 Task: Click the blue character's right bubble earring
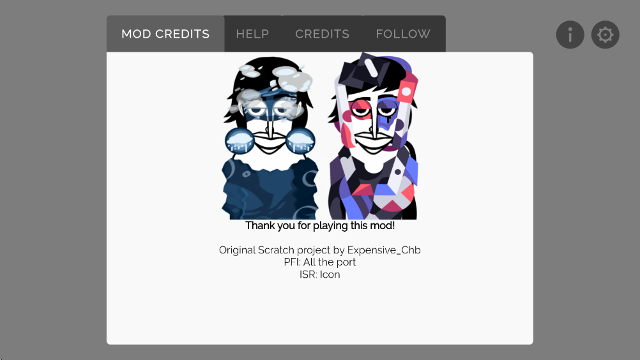300,140
